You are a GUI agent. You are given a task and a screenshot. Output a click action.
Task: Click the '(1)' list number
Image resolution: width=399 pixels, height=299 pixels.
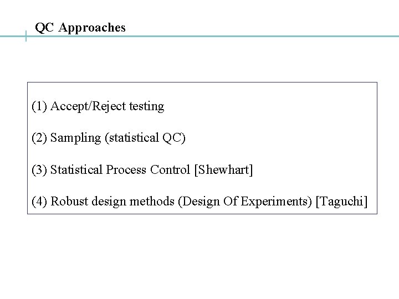coord(39,106)
